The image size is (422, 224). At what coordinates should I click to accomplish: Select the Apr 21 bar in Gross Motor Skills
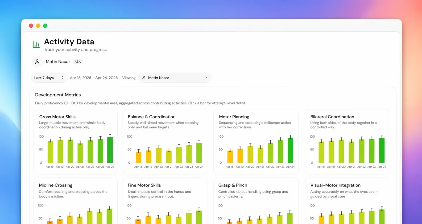pos(80,153)
